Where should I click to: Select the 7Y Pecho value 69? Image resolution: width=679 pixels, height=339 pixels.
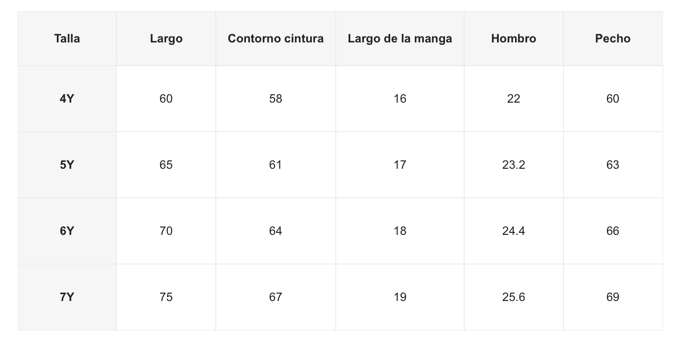(x=613, y=297)
